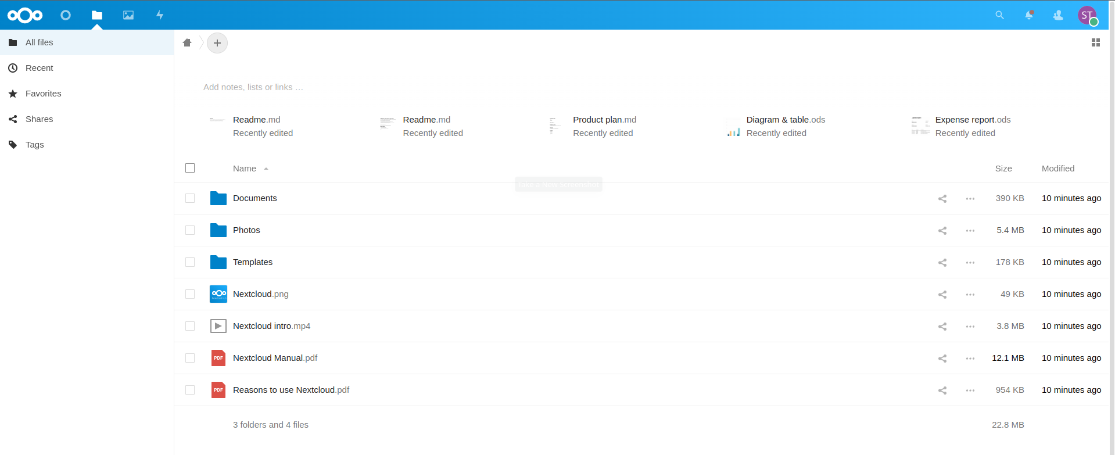Screen dimensions: 1115x455
Task: Share Reasons to use Nextcloud.pdf
Action: coord(942,390)
